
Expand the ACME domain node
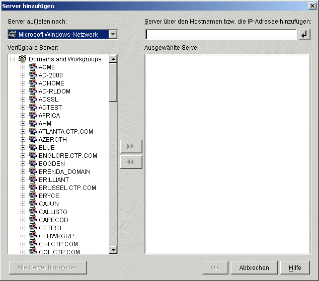[23, 67]
